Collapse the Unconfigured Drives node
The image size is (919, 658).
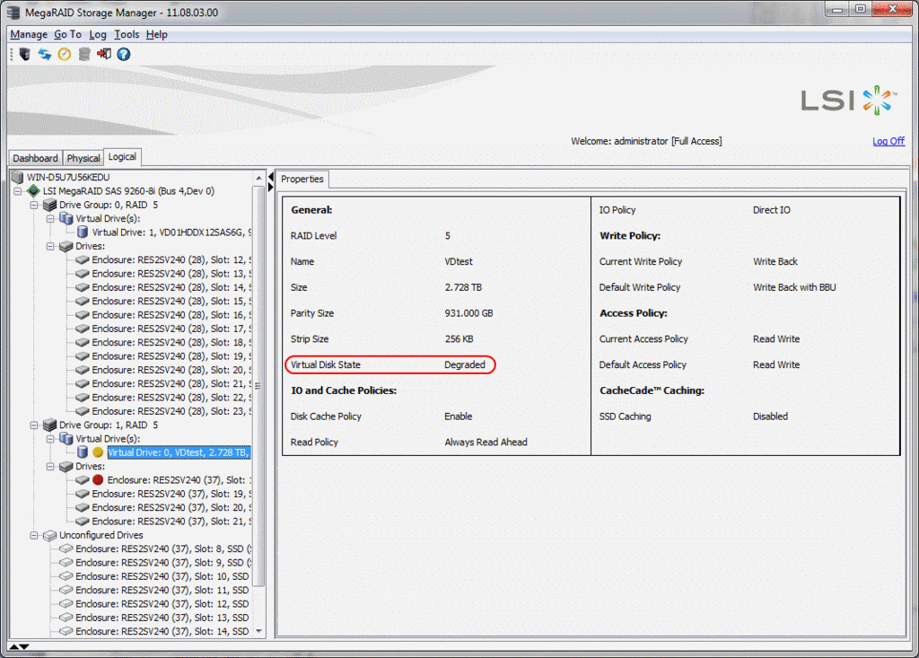tap(34, 535)
